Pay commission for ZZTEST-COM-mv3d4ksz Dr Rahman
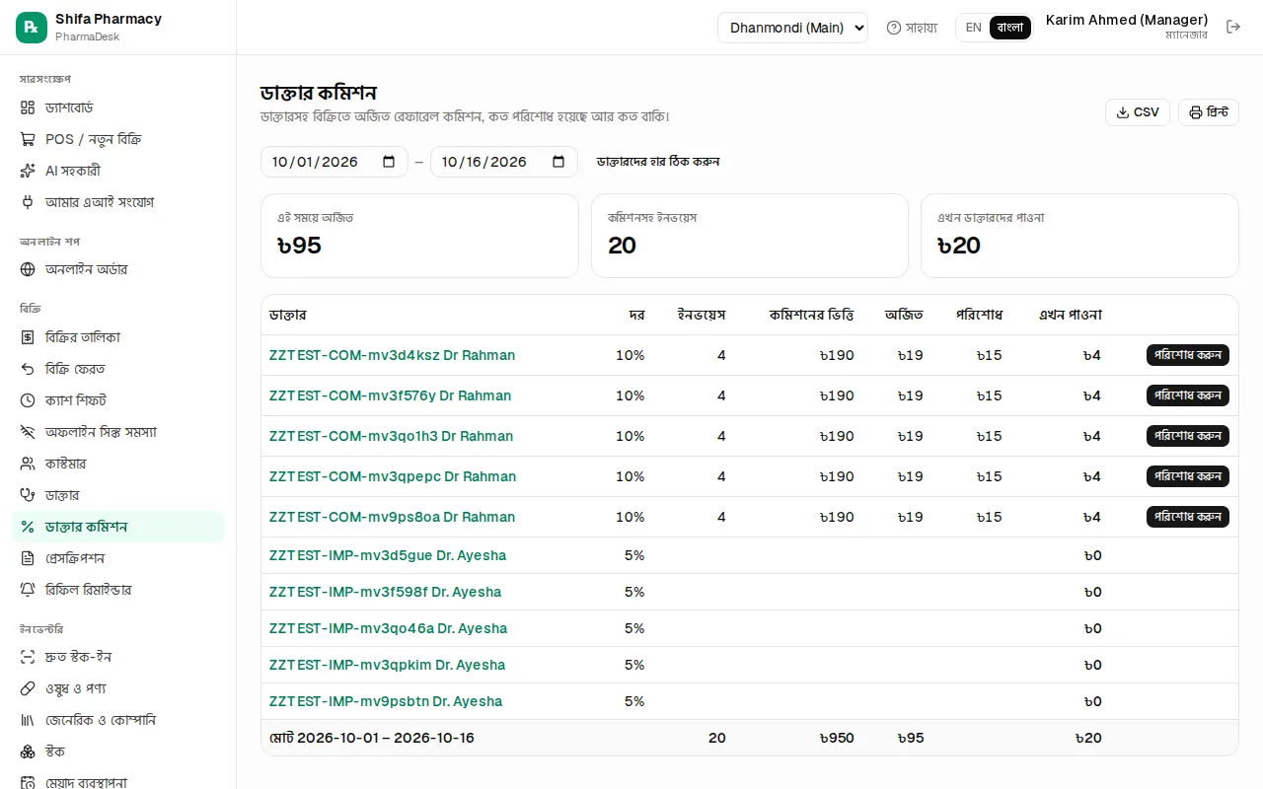 tap(1188, 355)
